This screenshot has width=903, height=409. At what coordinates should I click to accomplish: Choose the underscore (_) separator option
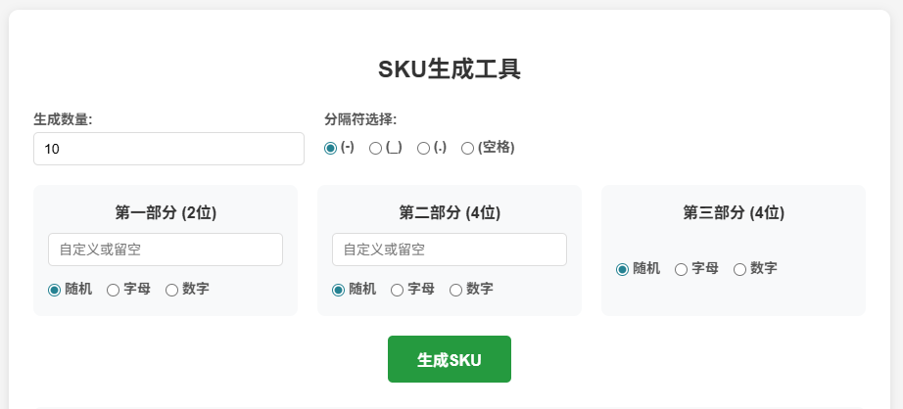pyautogui.click(x=375, y=148)
